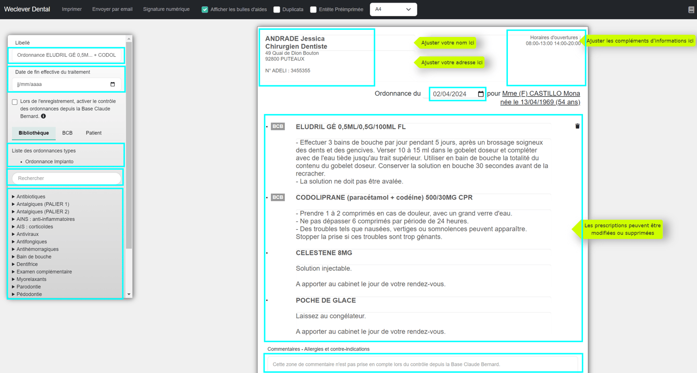Click Horaires d'ouvertures text block
697x373 pixels.
tap(553, 41)
